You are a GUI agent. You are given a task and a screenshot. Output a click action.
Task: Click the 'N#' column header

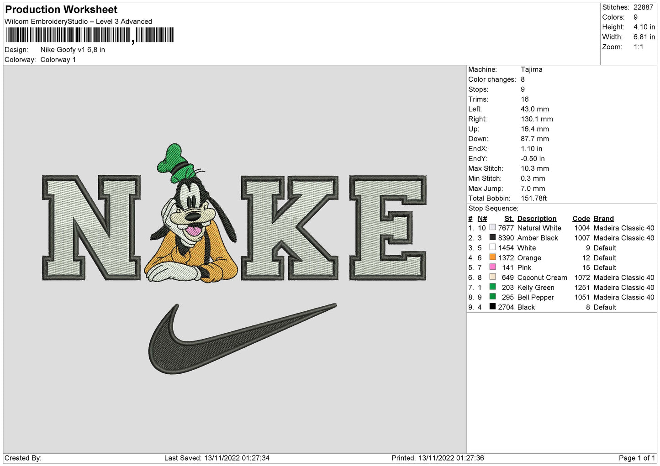click(482, 219)
